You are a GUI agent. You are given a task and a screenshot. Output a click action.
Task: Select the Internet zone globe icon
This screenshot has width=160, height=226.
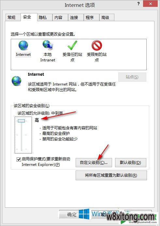click(23, 45)
